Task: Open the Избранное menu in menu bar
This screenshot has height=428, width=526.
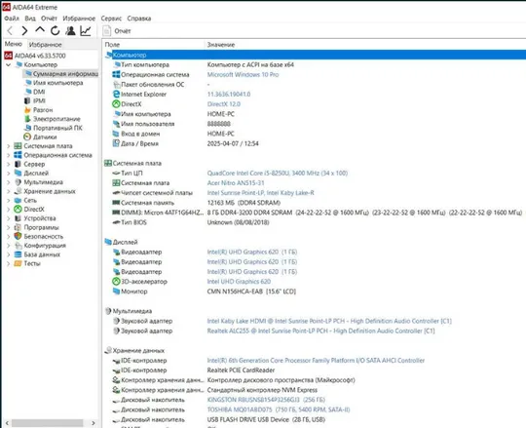Action: click(79, 19)
